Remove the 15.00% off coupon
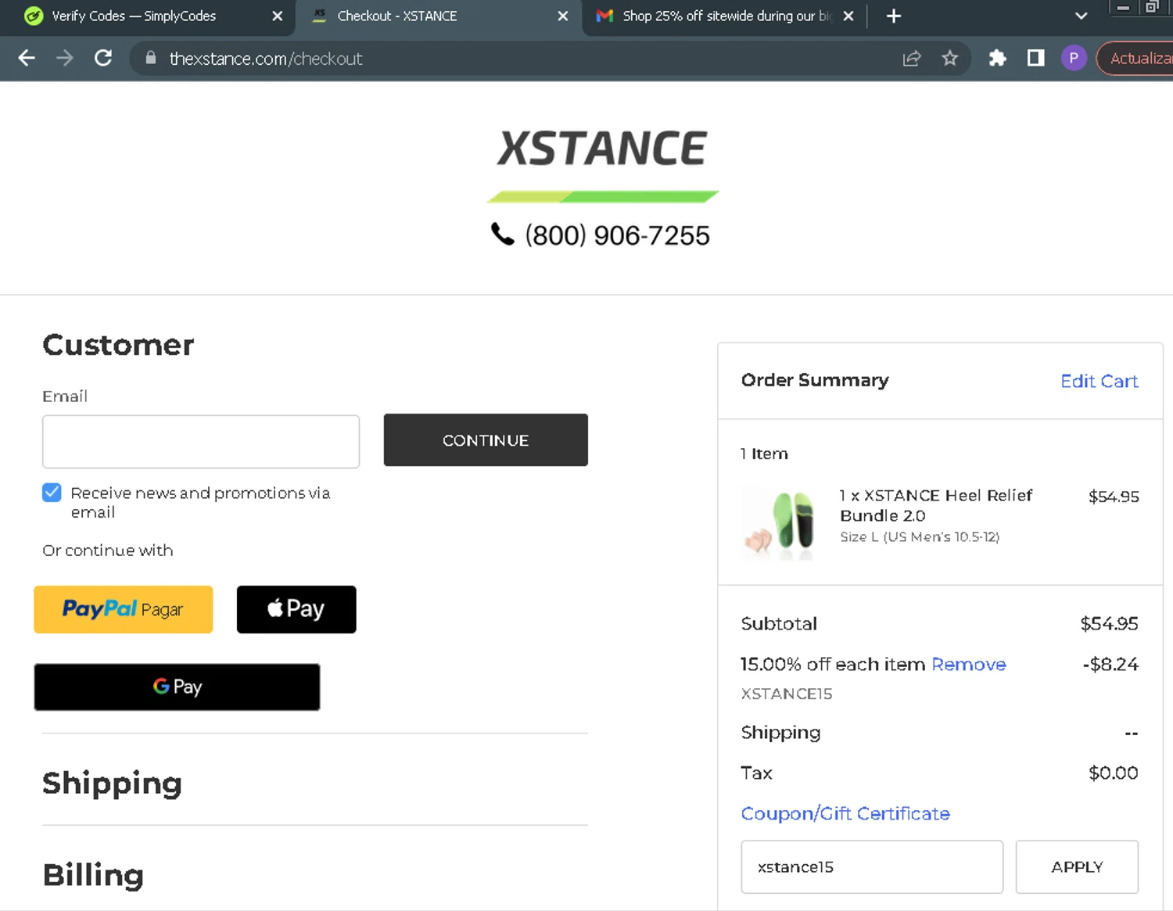The image size is (1173, 911). click(x=968, y=665)
